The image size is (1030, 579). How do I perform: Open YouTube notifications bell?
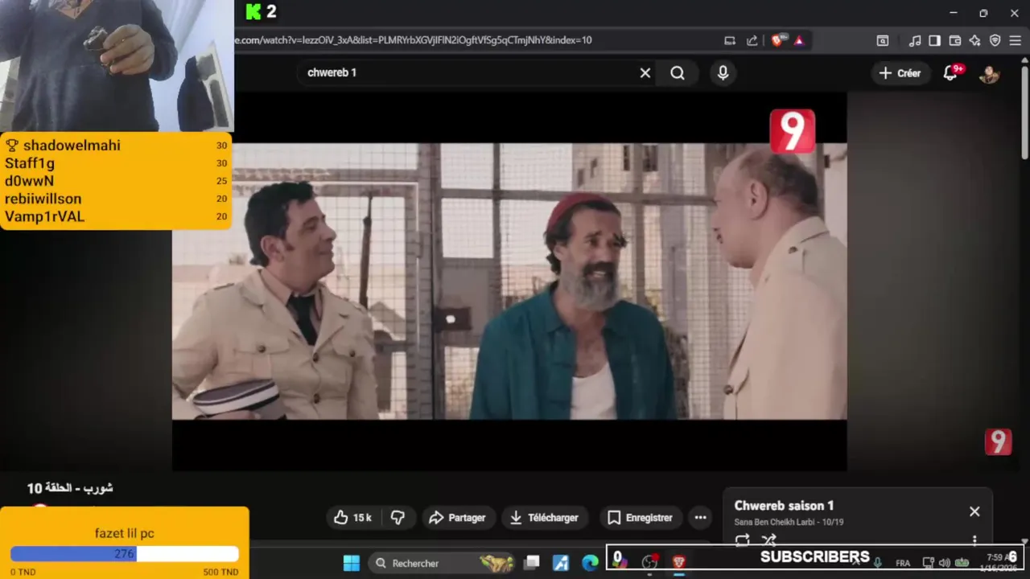click(951, 73)
